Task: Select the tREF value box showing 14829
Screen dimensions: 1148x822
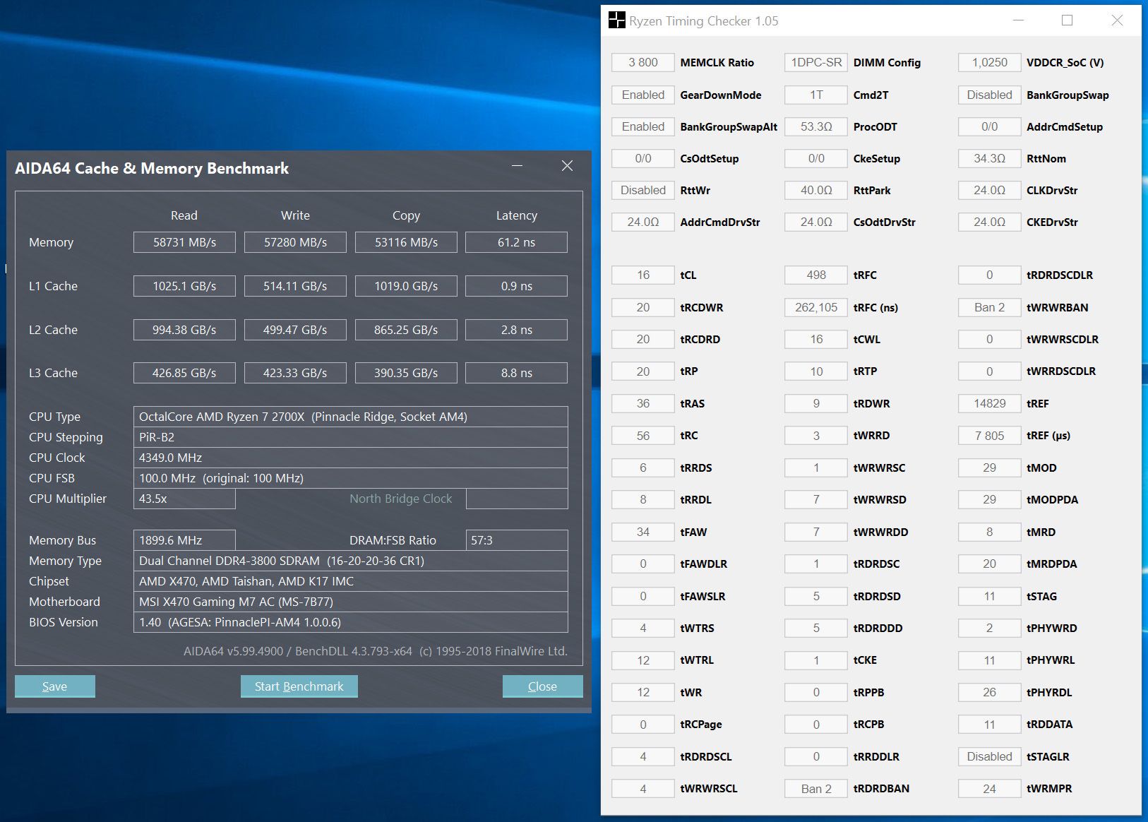Action: (x=989, y=403)
